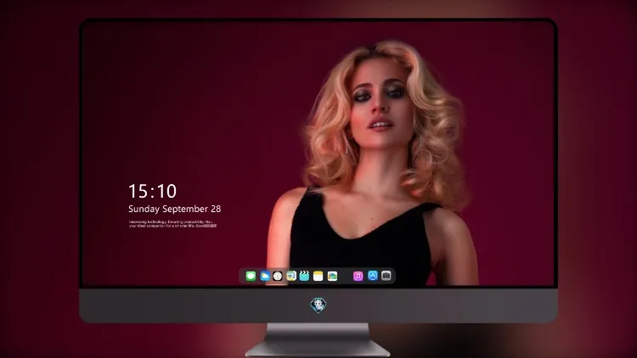Open the Maps app in dock
The height and width of the screenshot is (358, 637).
tap(291, 276)
